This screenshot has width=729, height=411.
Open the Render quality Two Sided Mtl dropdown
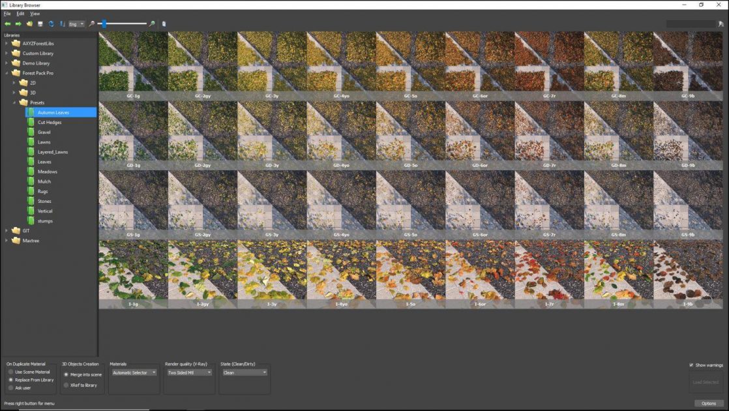pyautogui.click(x=190, y=373)
